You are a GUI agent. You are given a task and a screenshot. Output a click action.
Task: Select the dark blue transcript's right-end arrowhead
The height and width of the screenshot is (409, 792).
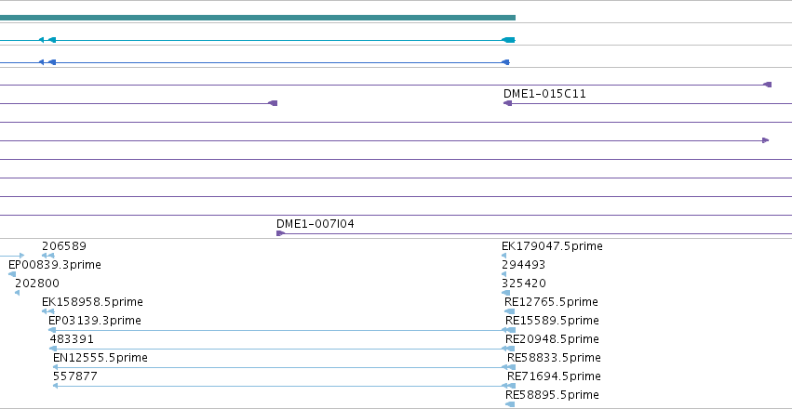[505, 62]
